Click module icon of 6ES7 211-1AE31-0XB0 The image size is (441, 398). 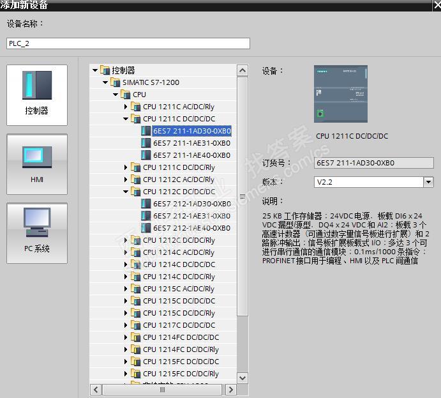[x=146, y=143]
